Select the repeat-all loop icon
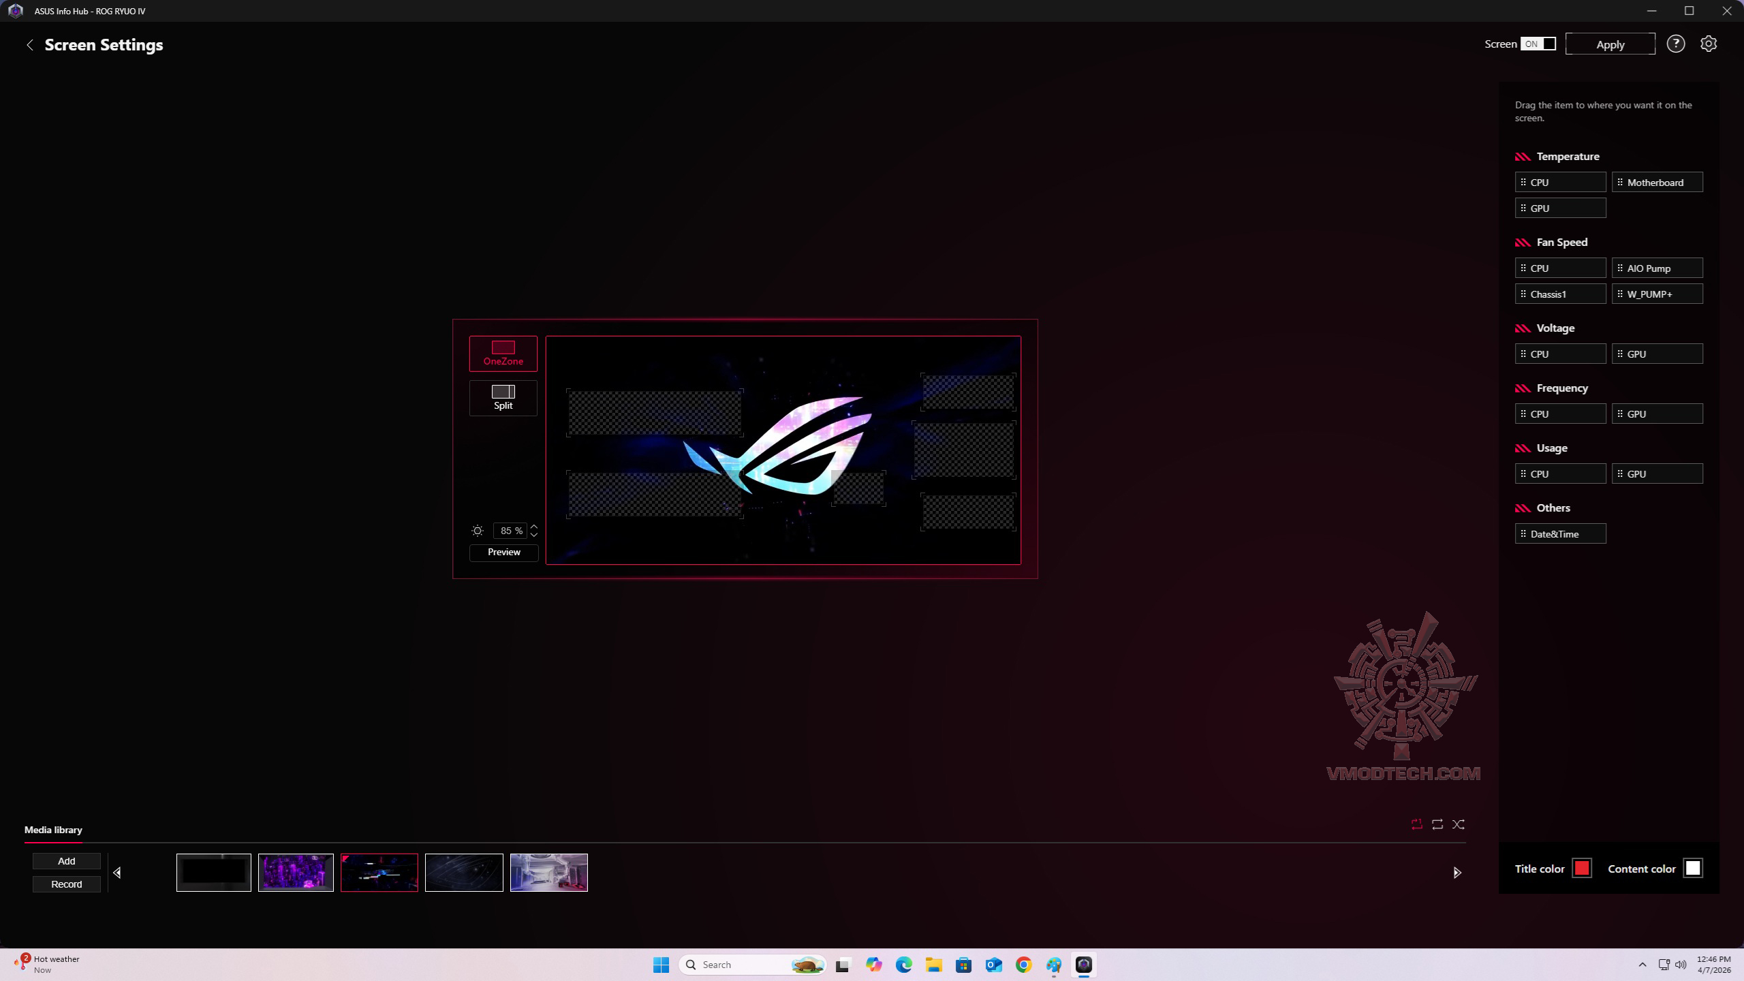 [1437, 824]
